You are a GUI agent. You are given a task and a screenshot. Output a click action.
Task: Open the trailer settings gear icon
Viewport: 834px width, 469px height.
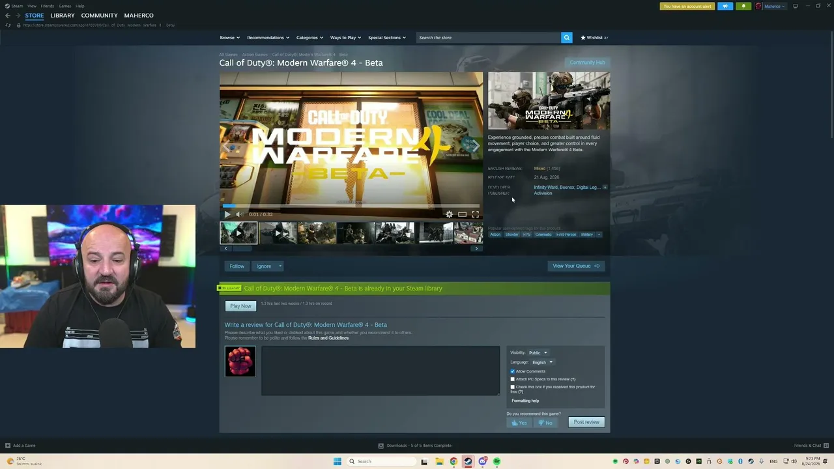coord(449,214)
